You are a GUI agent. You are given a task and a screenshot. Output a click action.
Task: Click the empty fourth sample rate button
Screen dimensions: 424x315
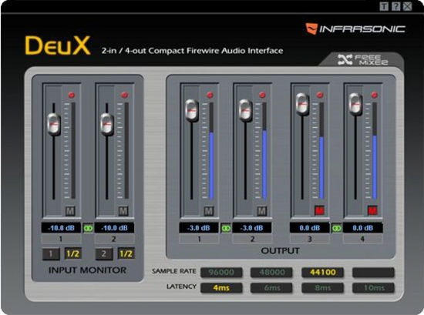pyautogui.click(x=373, y=273)
